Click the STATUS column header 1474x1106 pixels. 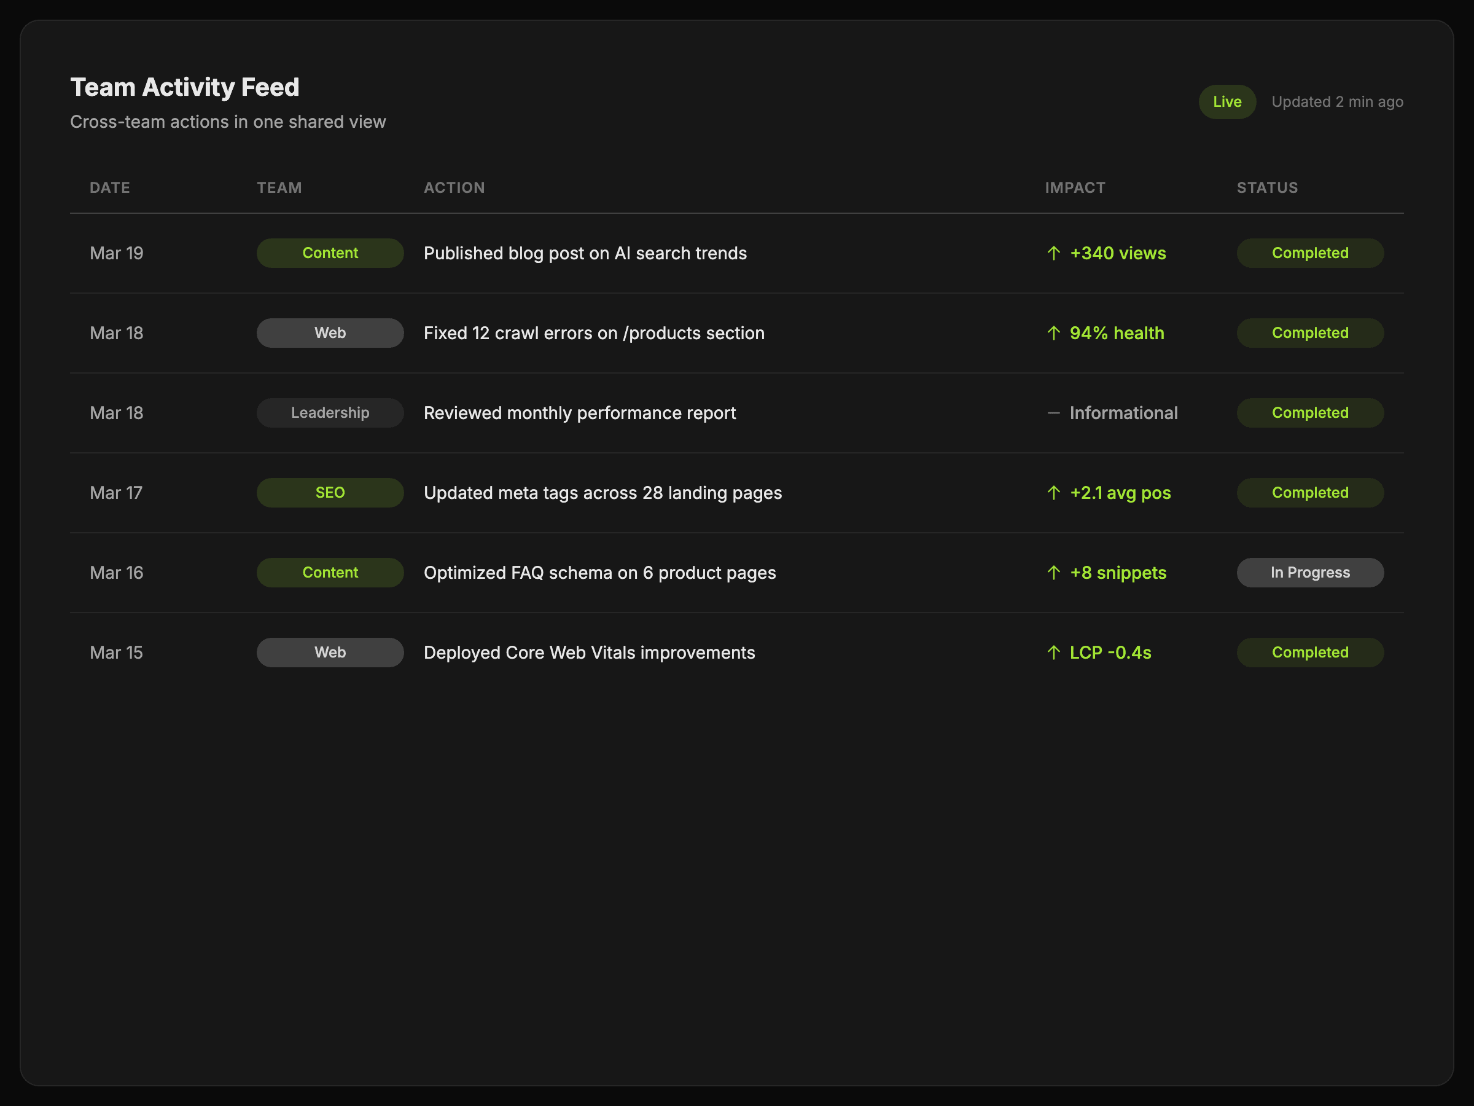coord(1267,188)
